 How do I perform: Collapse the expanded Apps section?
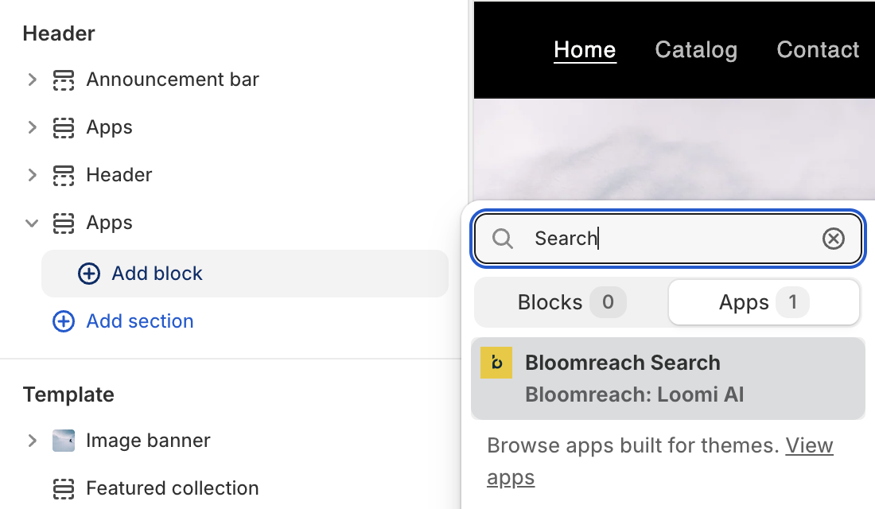32,223
